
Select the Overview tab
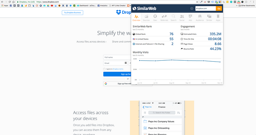(136, 18)
